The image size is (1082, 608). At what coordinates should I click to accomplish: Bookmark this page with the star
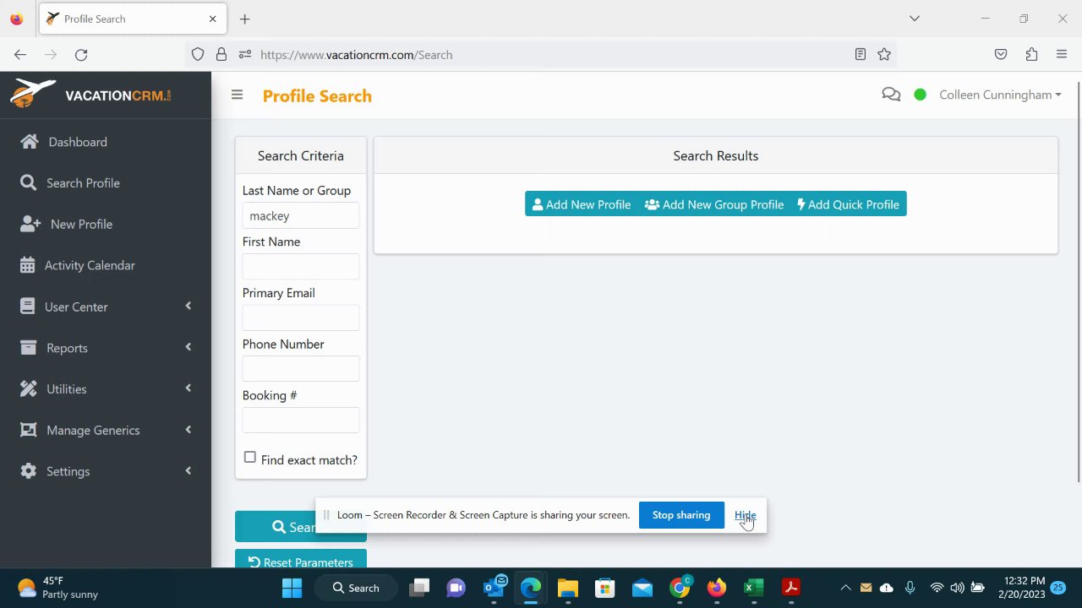(x=884, y=55)
